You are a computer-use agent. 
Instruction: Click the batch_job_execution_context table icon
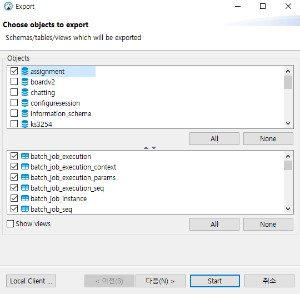[x=25, y=167]
